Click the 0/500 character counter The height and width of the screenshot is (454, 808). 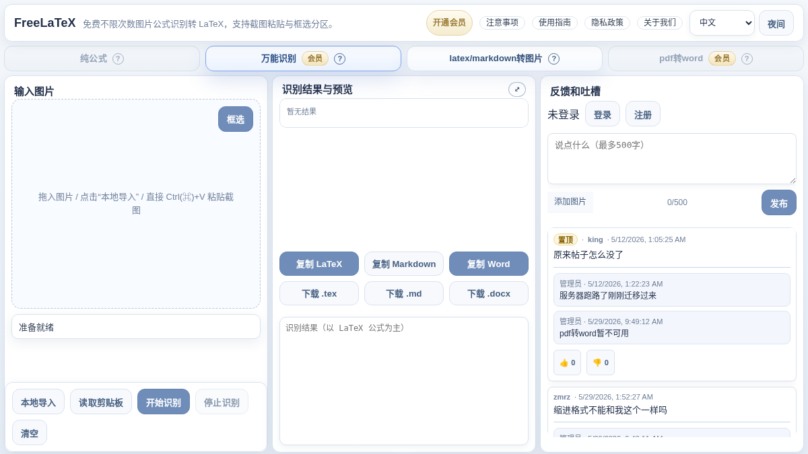[x=677, y=202]
